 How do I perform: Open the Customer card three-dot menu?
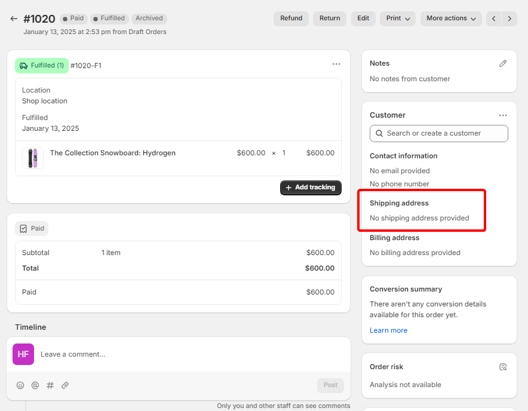tap(503, 115)
